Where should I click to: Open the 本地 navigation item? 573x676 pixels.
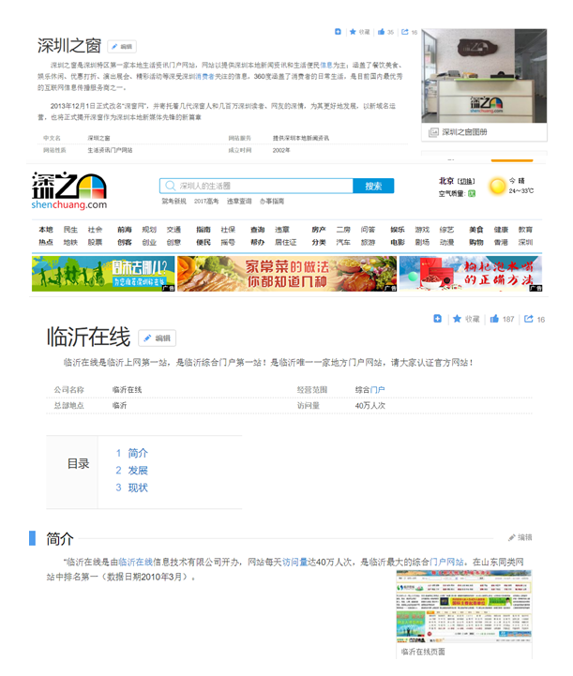tap(46, 230)
